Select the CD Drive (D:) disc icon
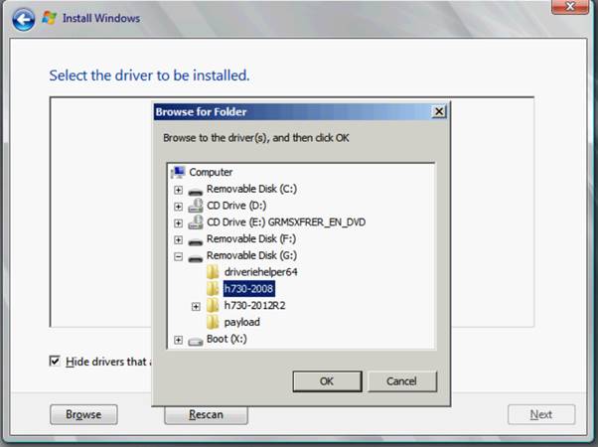 pos(196,206)
